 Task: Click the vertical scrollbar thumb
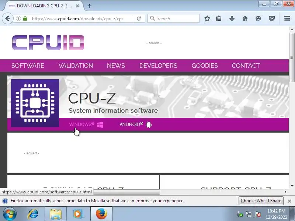pyautogui.click(x=292, y=57)
